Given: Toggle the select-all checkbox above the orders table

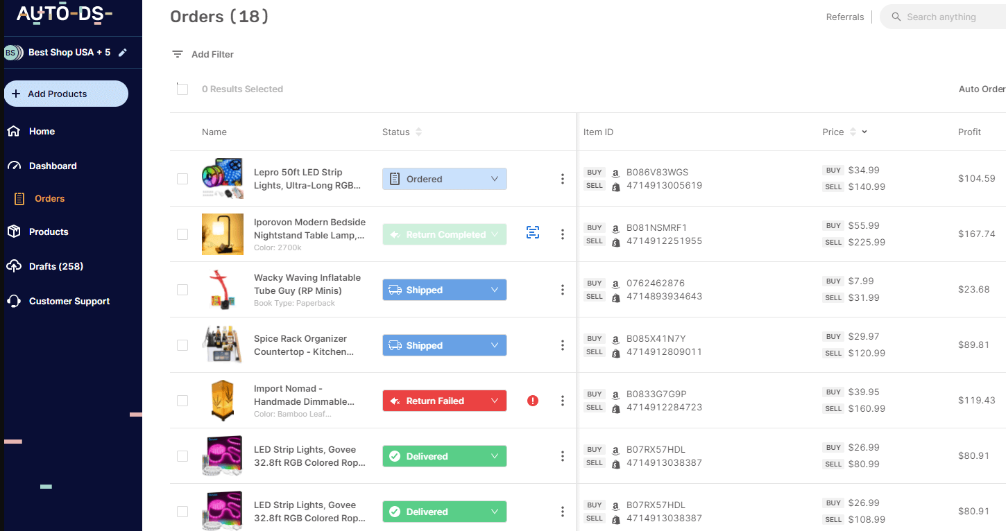Looking at the screenshot, I should [182, 89].
